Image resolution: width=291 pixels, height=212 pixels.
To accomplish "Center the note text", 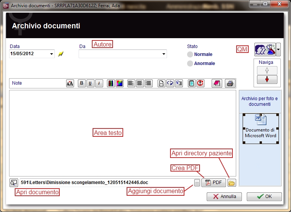I will (140, 84).
